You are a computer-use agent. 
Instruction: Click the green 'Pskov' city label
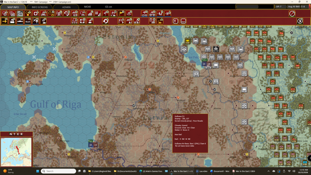coord(204,60)
